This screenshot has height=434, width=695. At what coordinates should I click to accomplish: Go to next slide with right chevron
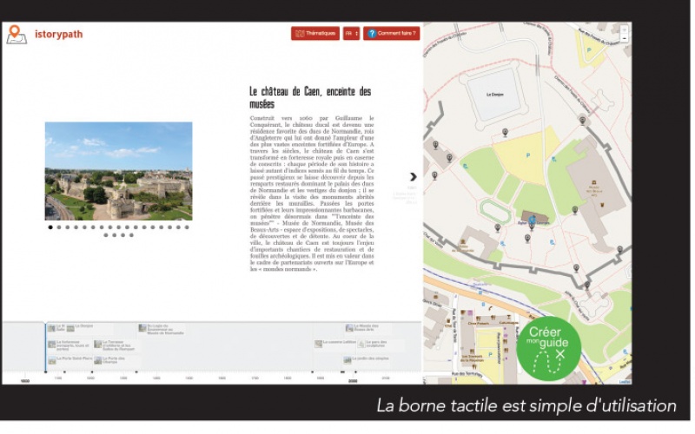point(414,177)
